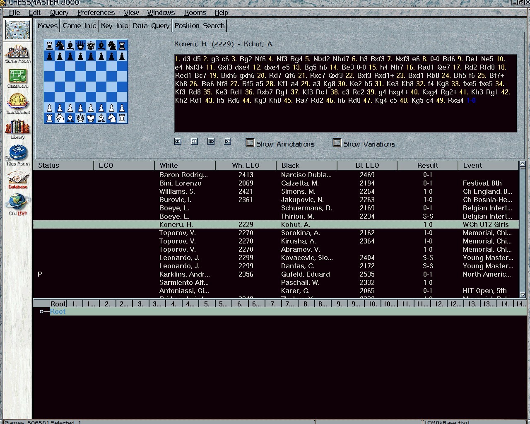The image size is (530, 424).
Task: Open the Library bookshelf icon
Action: pos(18,128)
